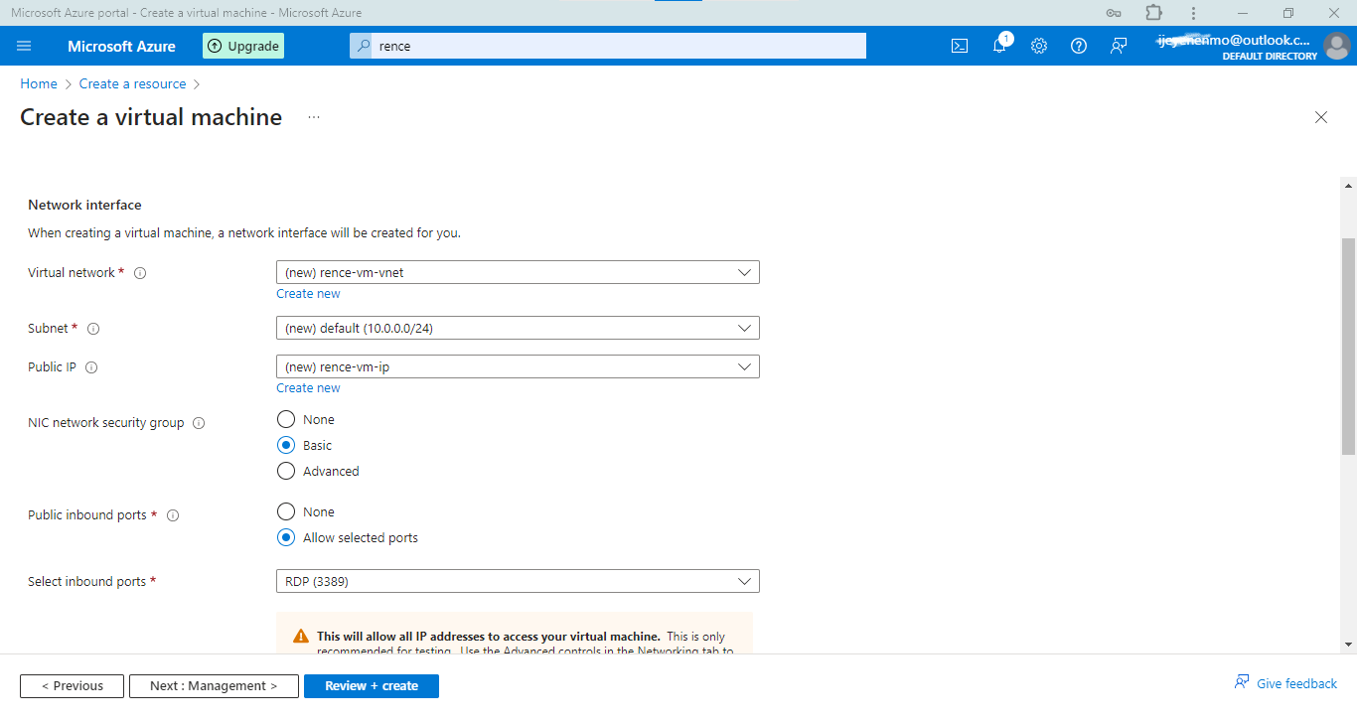This screenshot has width=1357, height=723.
Task: Open the Cloud Shell icon
Action: point(960,46)
